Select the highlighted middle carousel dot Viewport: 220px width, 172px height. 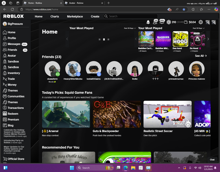104,40
